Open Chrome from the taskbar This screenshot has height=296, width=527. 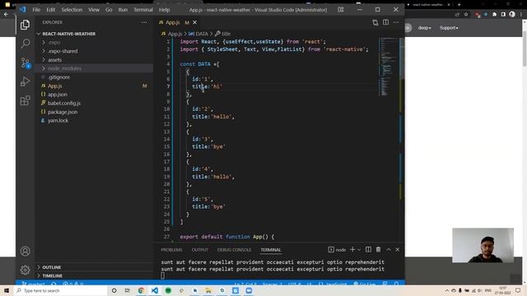(x=141, y=290)
